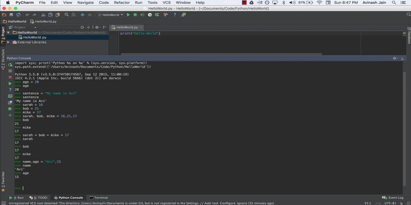
Task: Toggle the Structure side tool window
Action: click(x=3, y=58)
